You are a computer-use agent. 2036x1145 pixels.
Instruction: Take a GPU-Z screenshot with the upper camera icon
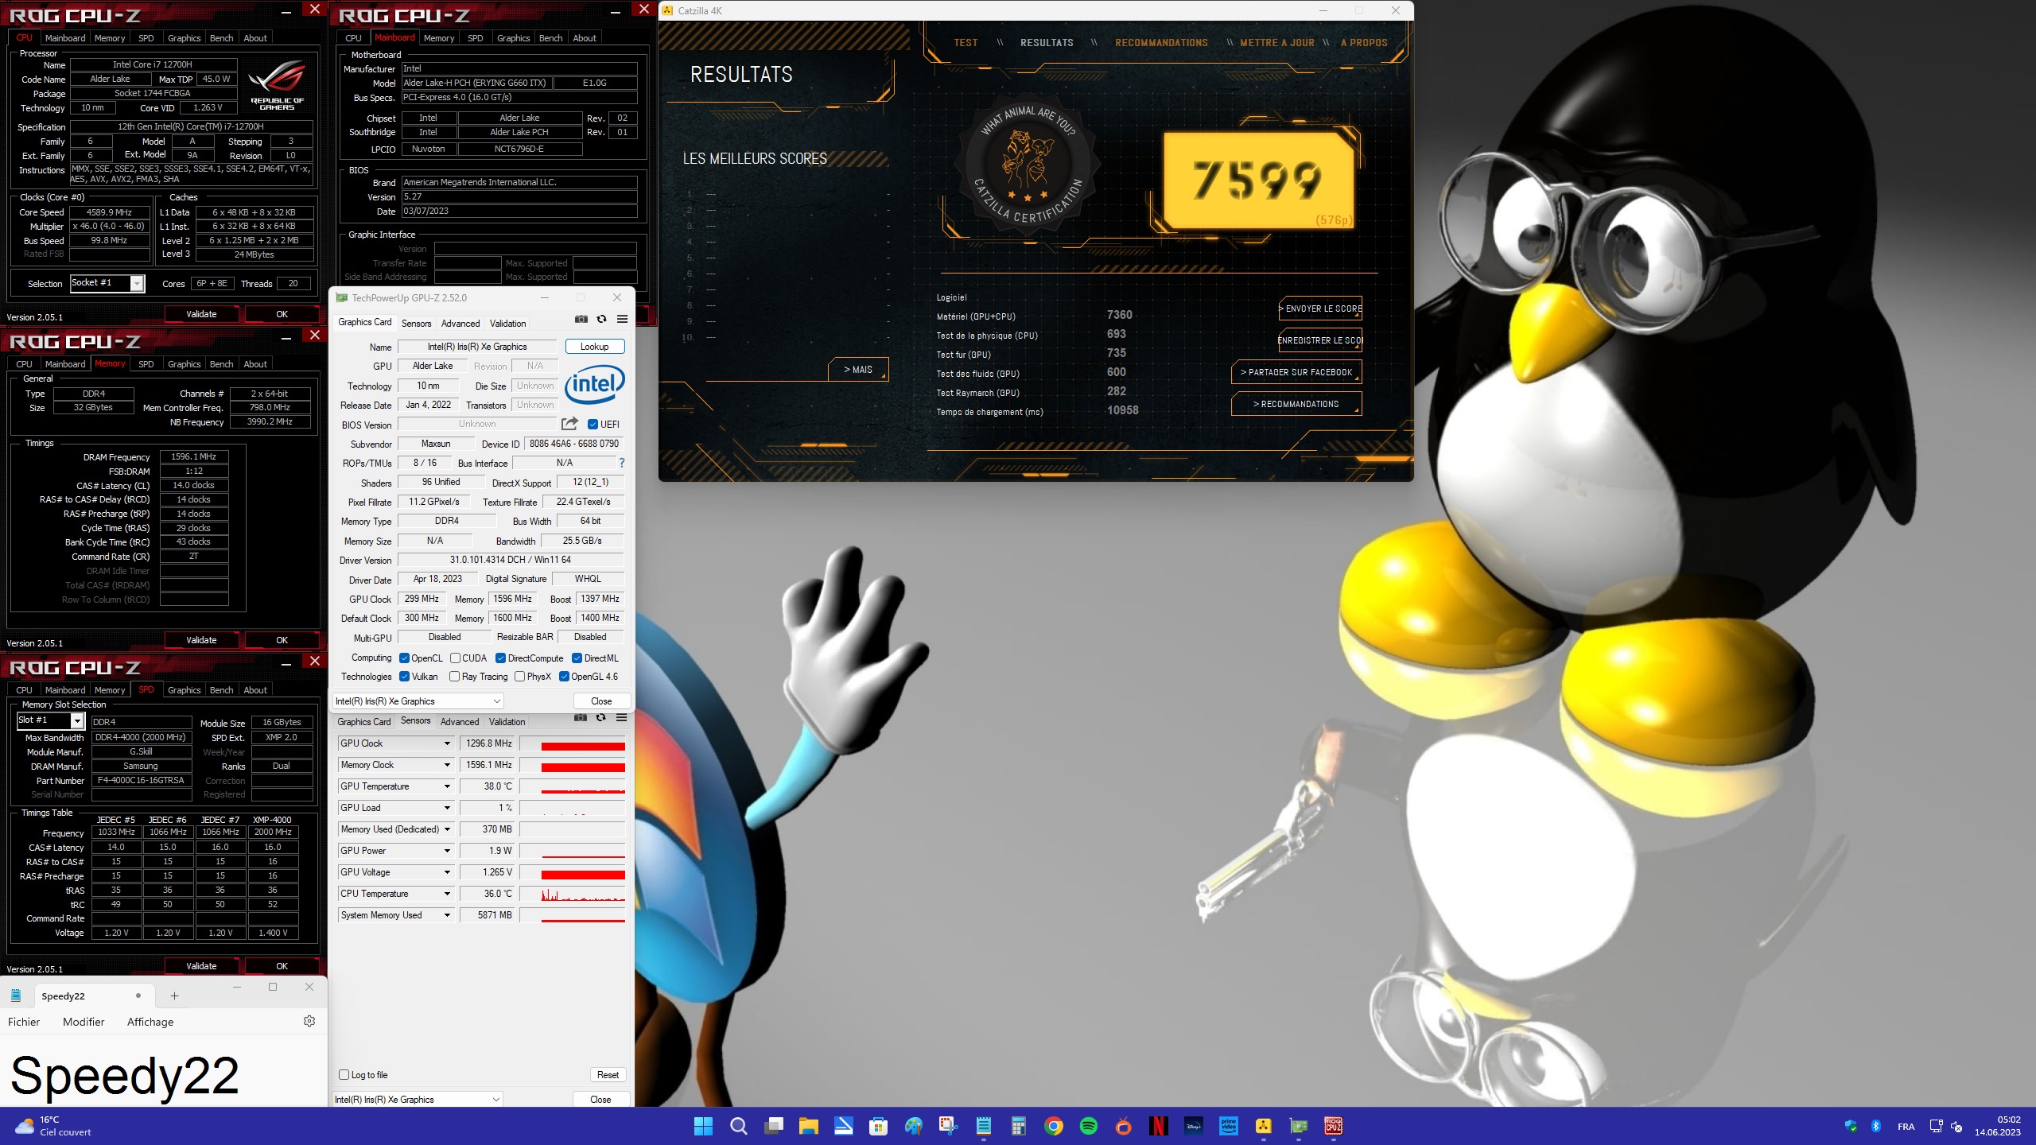point(581,319)
